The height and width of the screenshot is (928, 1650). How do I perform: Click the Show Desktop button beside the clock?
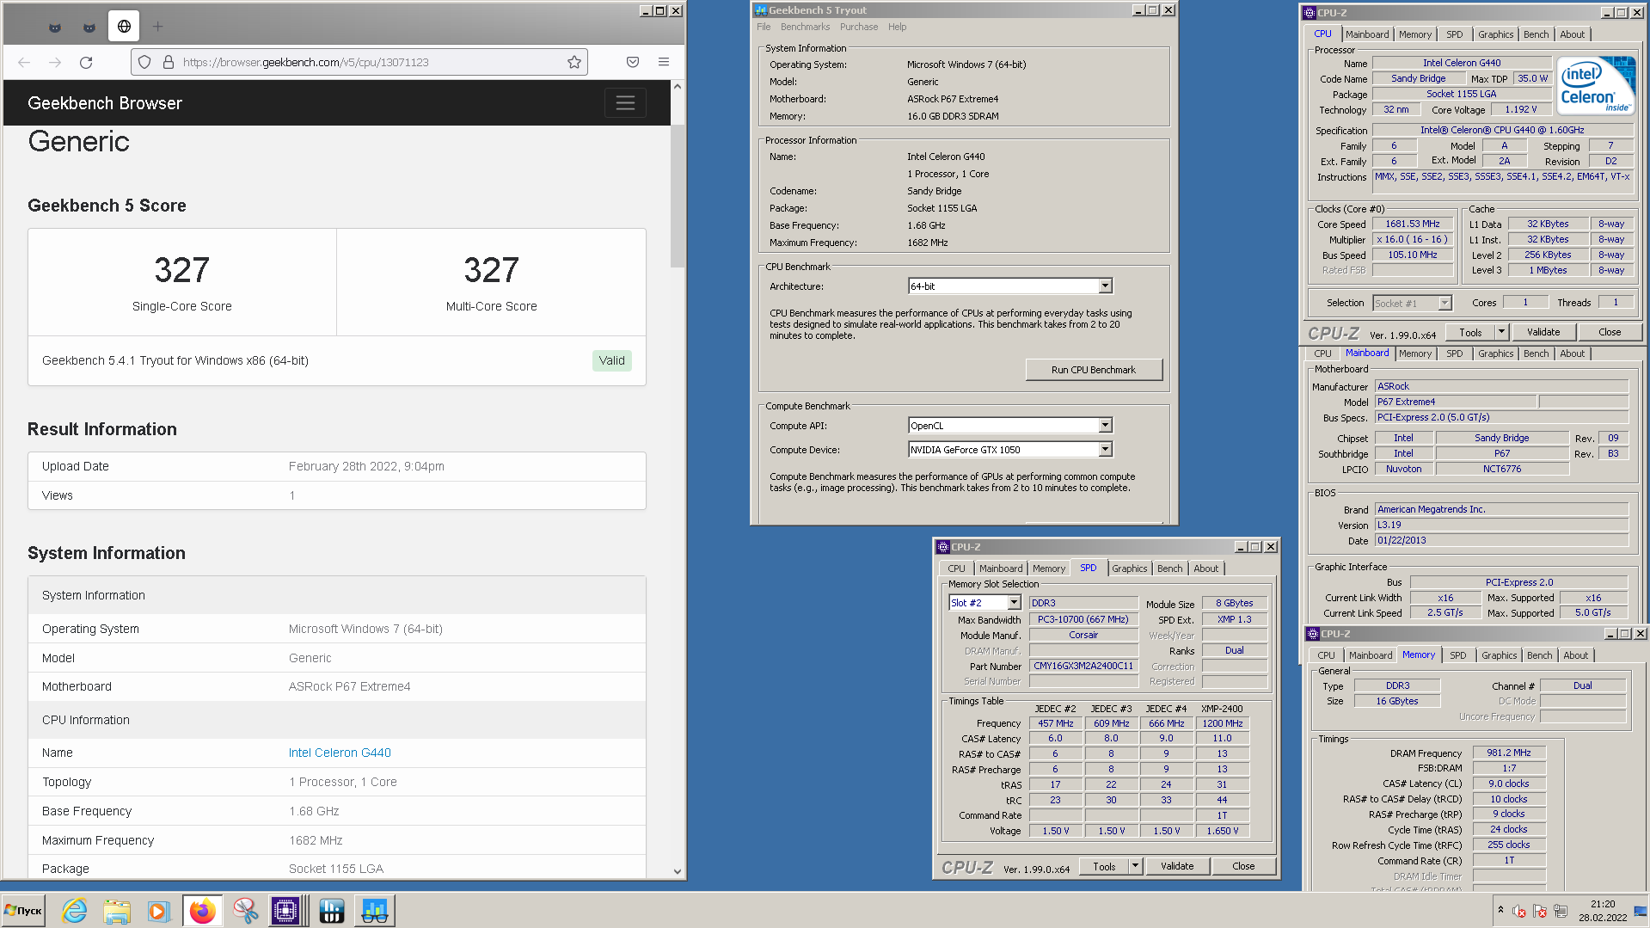click(x=1641, y=911)
